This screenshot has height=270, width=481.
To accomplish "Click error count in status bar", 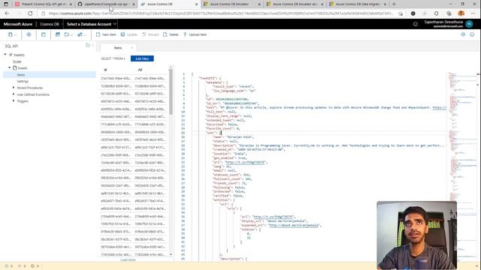I will [22, 266].
